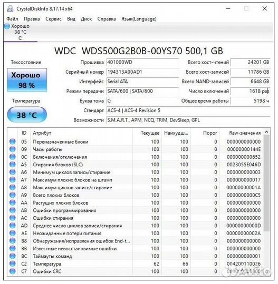Select raw value 0000000144E of Часы работы
Viewport: 278px width, 284px height.
[244, 149]
